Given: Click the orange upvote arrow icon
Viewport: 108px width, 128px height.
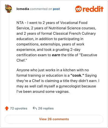Looking at the screenshot, I should [x=7, y=108].
